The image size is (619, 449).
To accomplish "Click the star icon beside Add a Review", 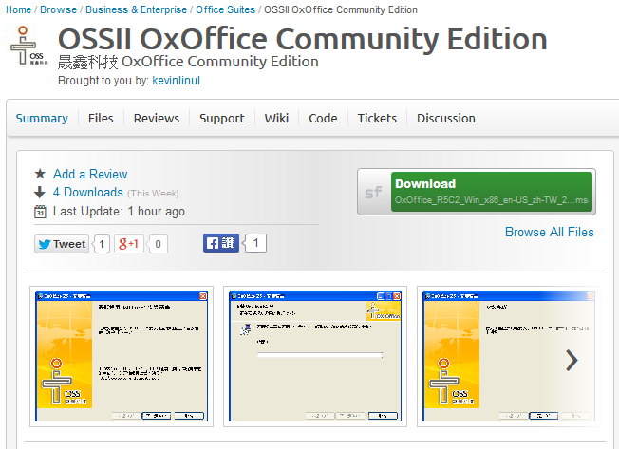I will tap(40, 174).
